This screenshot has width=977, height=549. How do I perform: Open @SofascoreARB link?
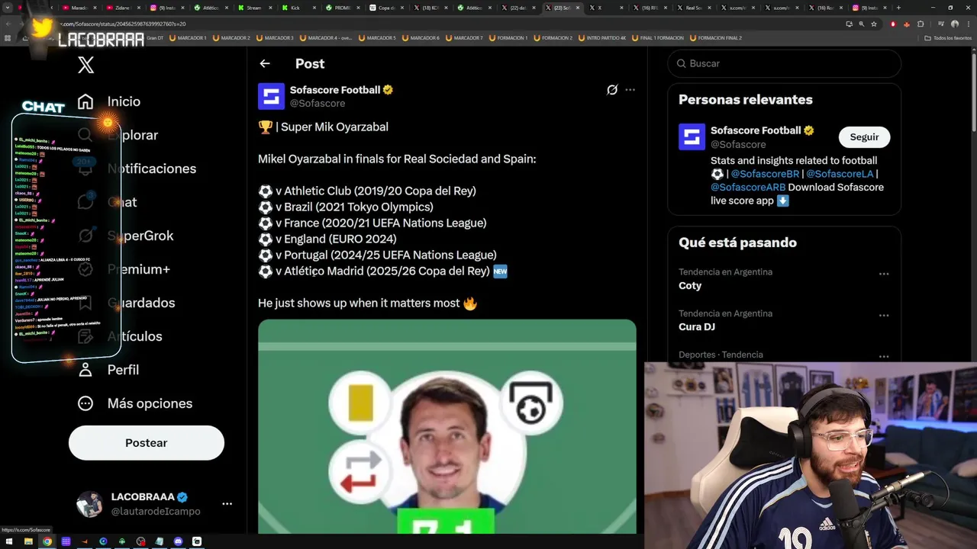click(748, 188)
